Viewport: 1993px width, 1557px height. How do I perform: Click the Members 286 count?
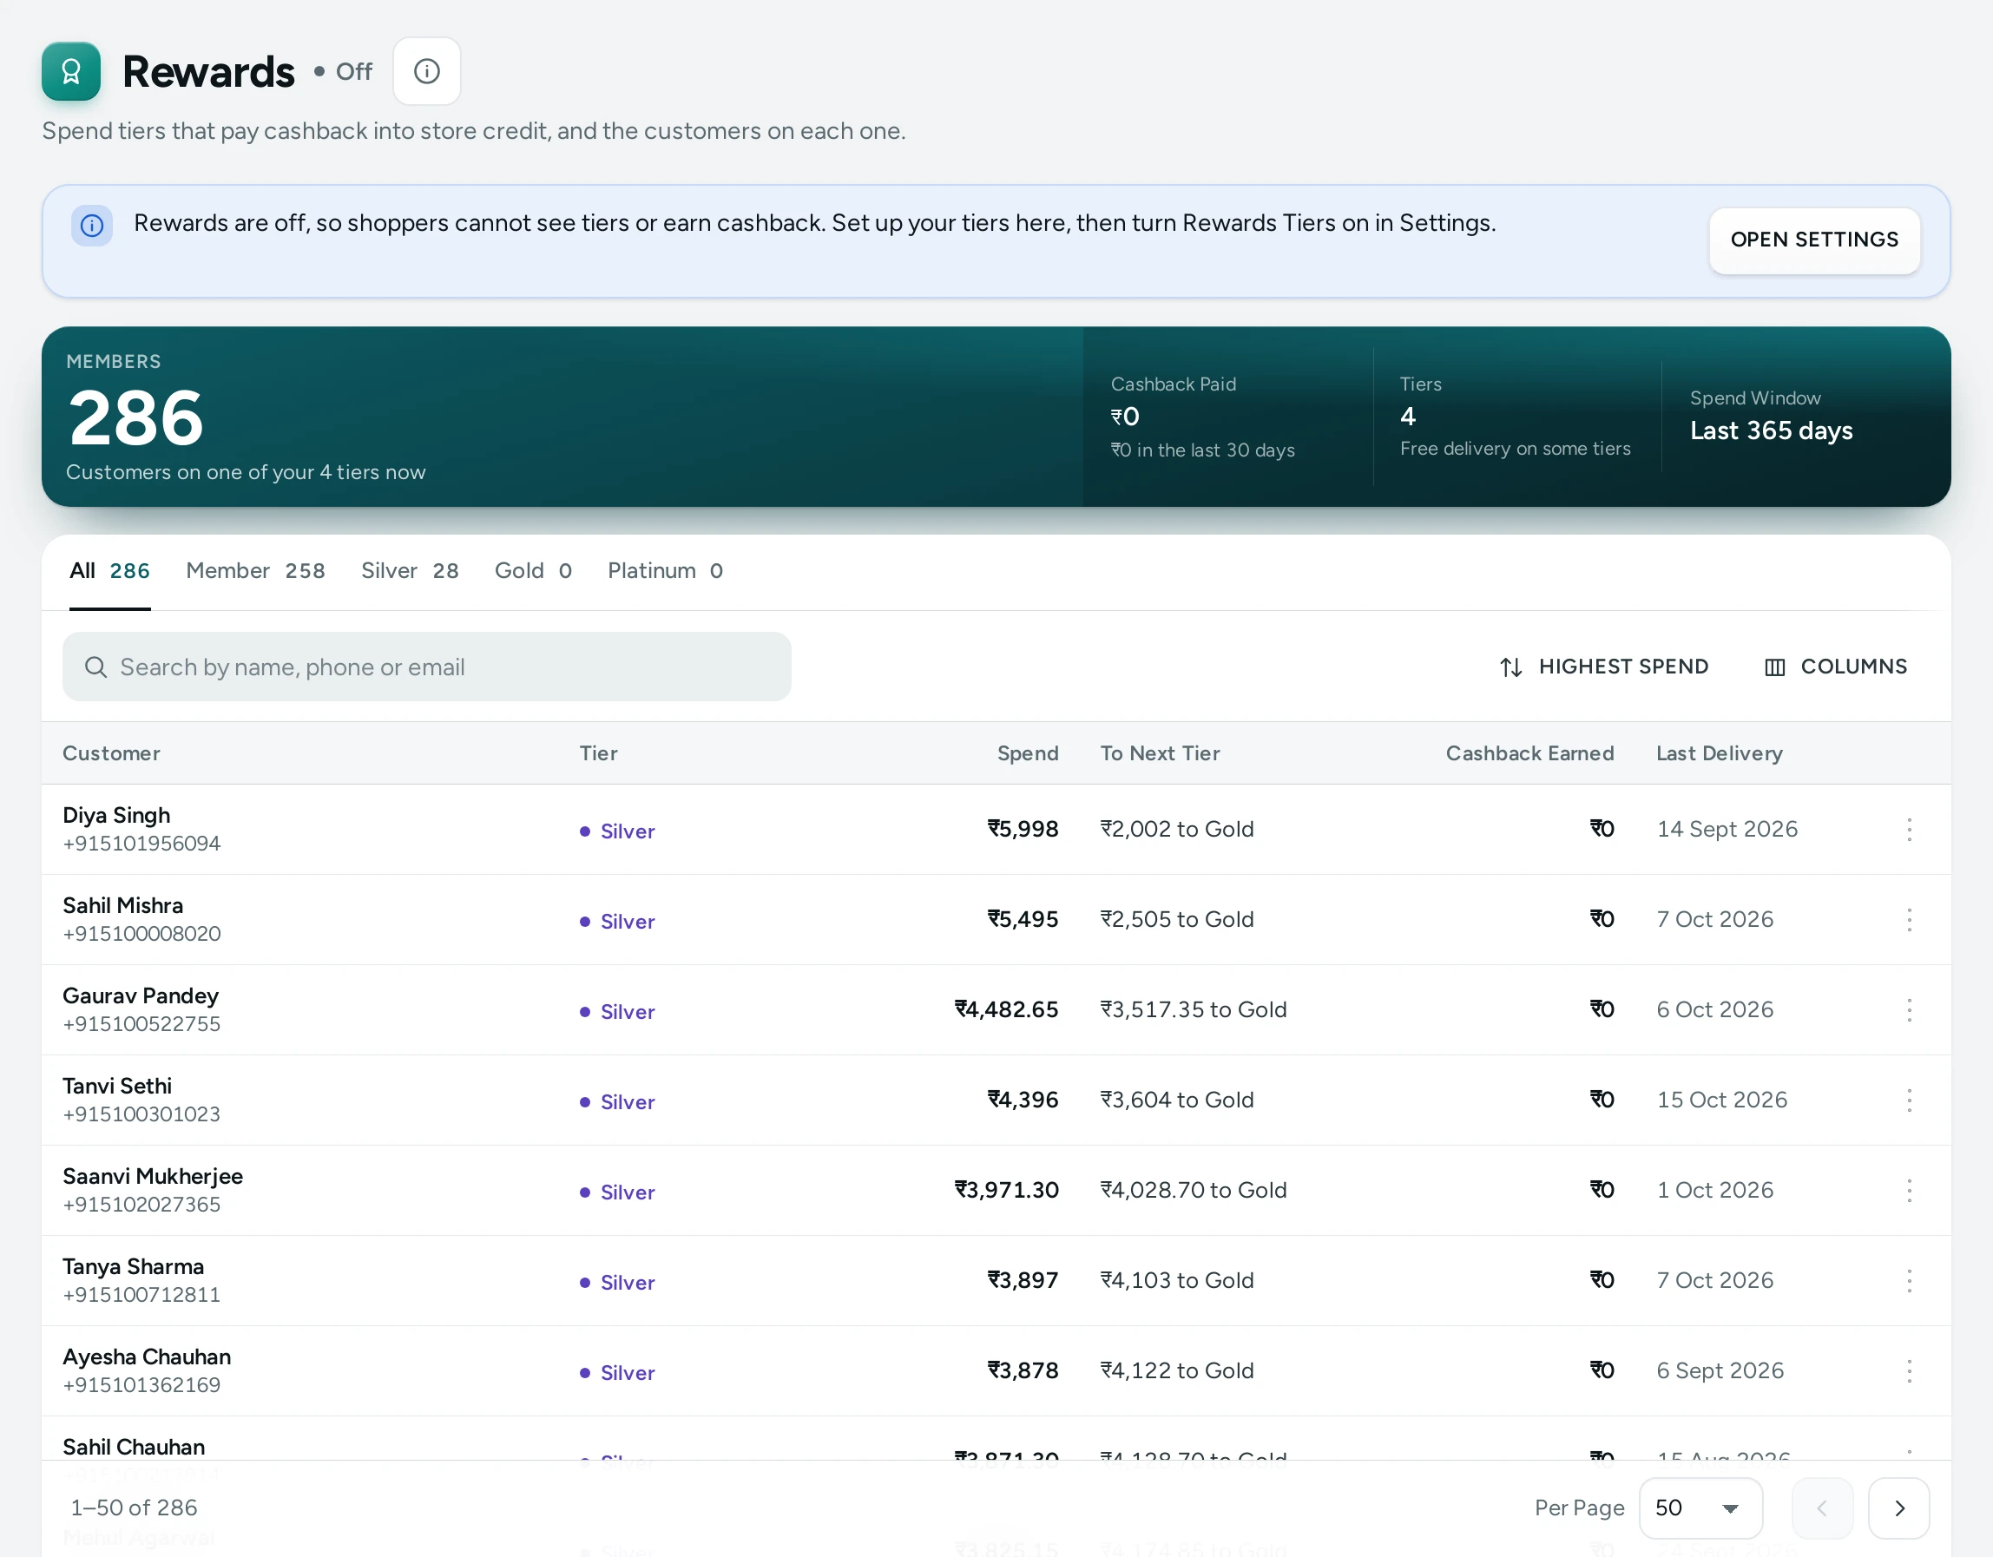click(x=136, y=418)
